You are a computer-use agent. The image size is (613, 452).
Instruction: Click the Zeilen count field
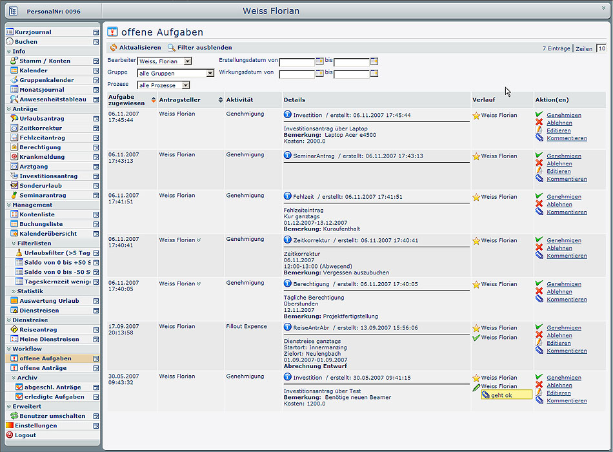click(x=601, y=48)
